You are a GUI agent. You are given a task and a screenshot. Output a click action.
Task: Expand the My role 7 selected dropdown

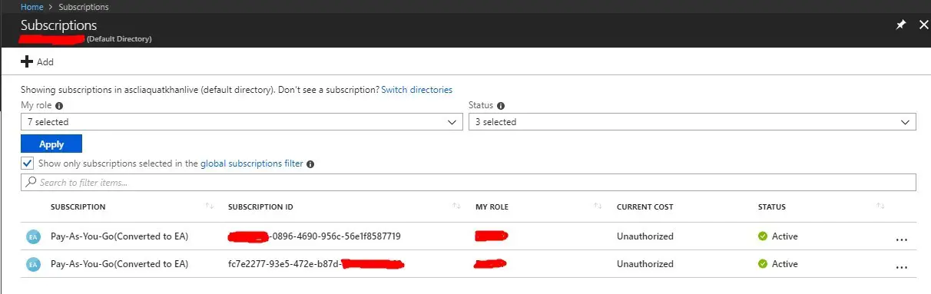point(242,122)
